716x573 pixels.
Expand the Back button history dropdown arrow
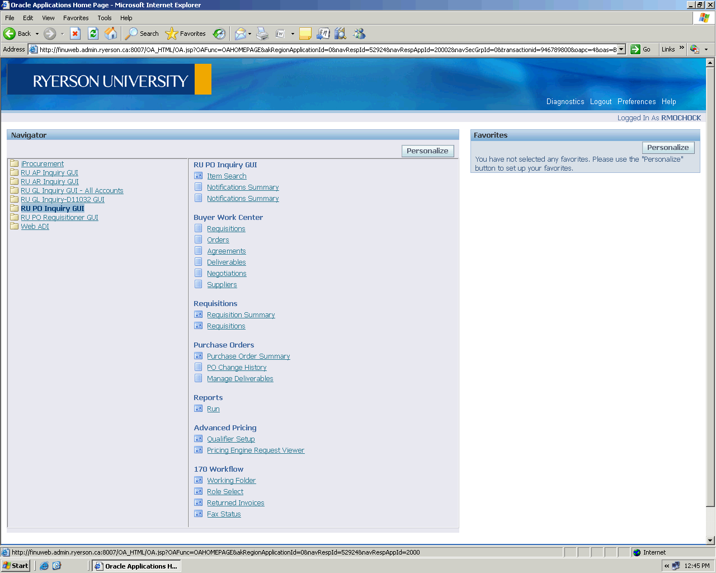click(x=37, y=34)
